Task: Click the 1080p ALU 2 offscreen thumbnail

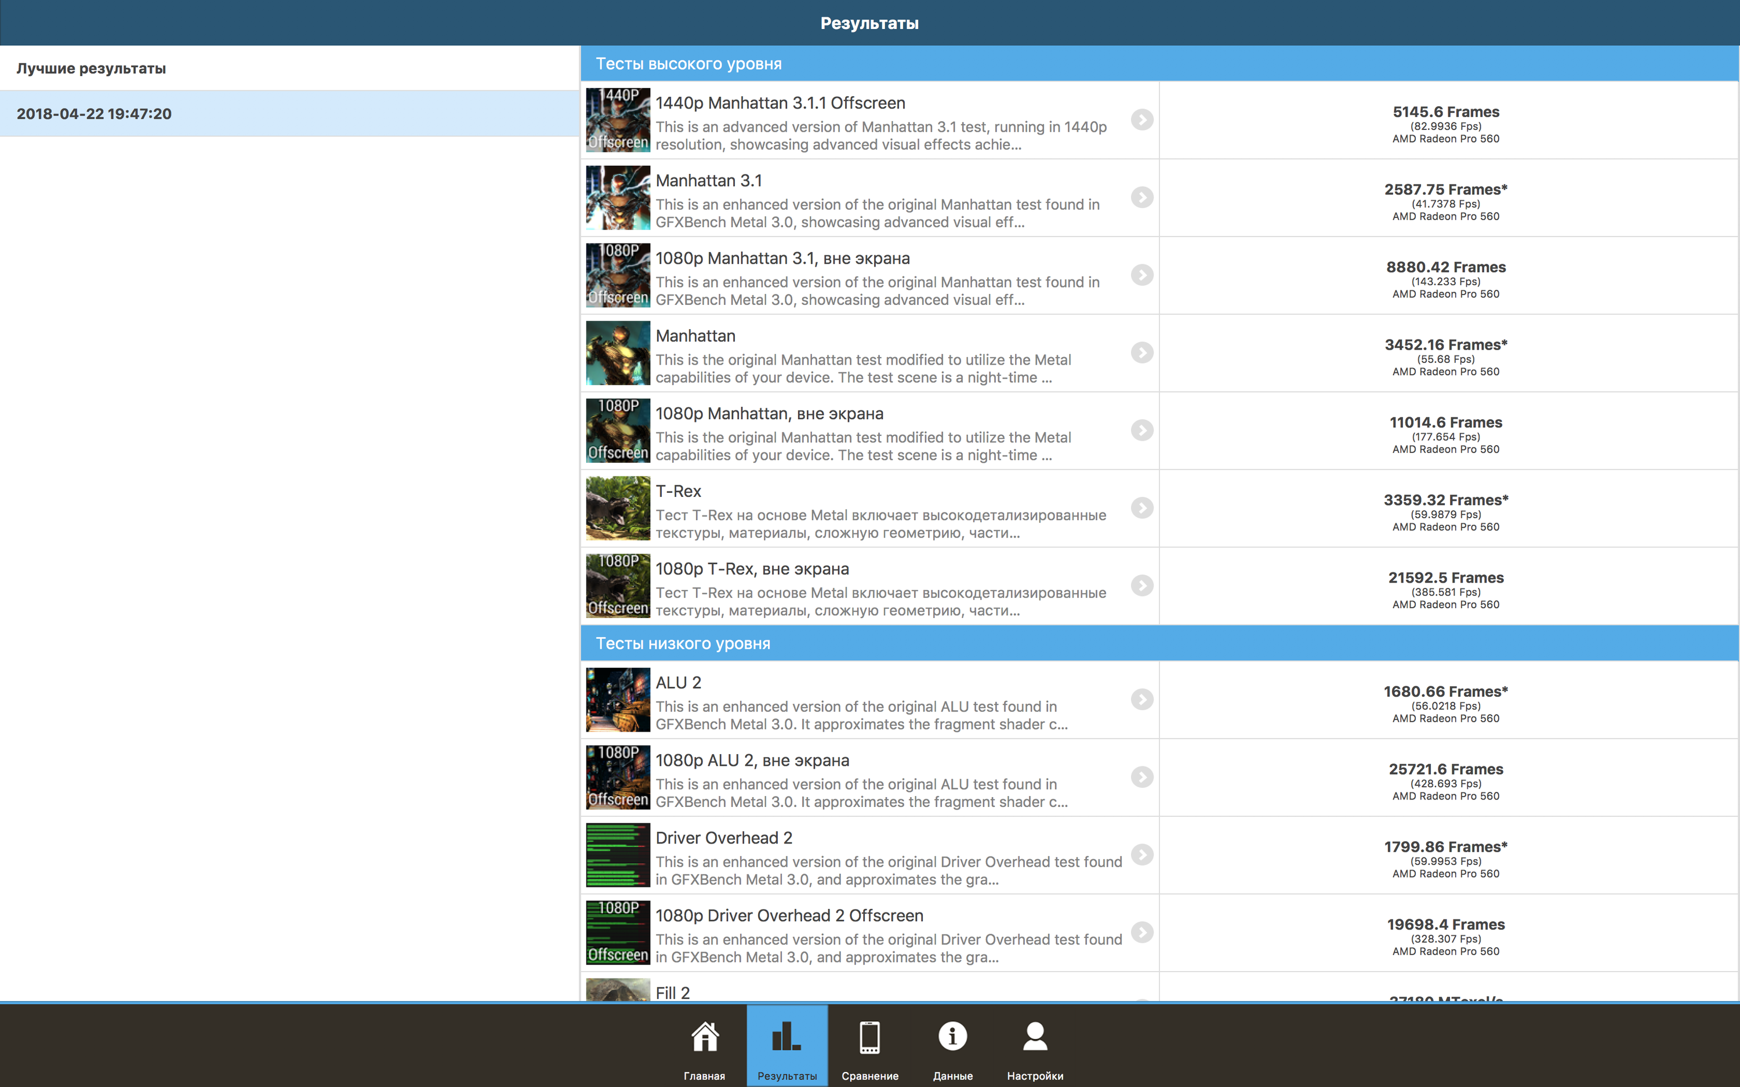Action: pyautogui.click(x=618, y=777)
